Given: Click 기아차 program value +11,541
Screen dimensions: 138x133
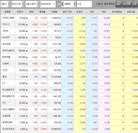Looking at the screenshot, I should coord(134,31).
